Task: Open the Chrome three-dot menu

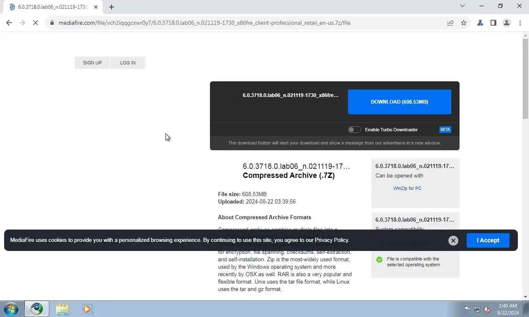Action: 519,23
